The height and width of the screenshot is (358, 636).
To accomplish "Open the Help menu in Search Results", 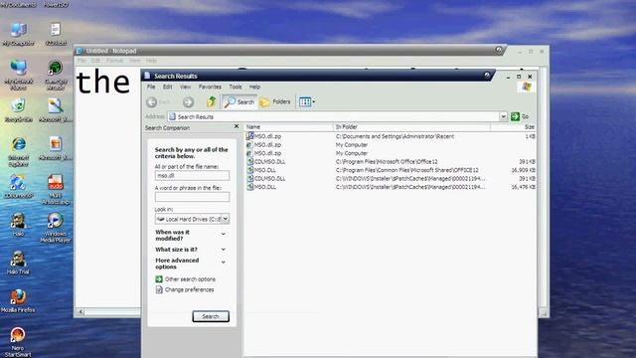I will click(254, 87).
